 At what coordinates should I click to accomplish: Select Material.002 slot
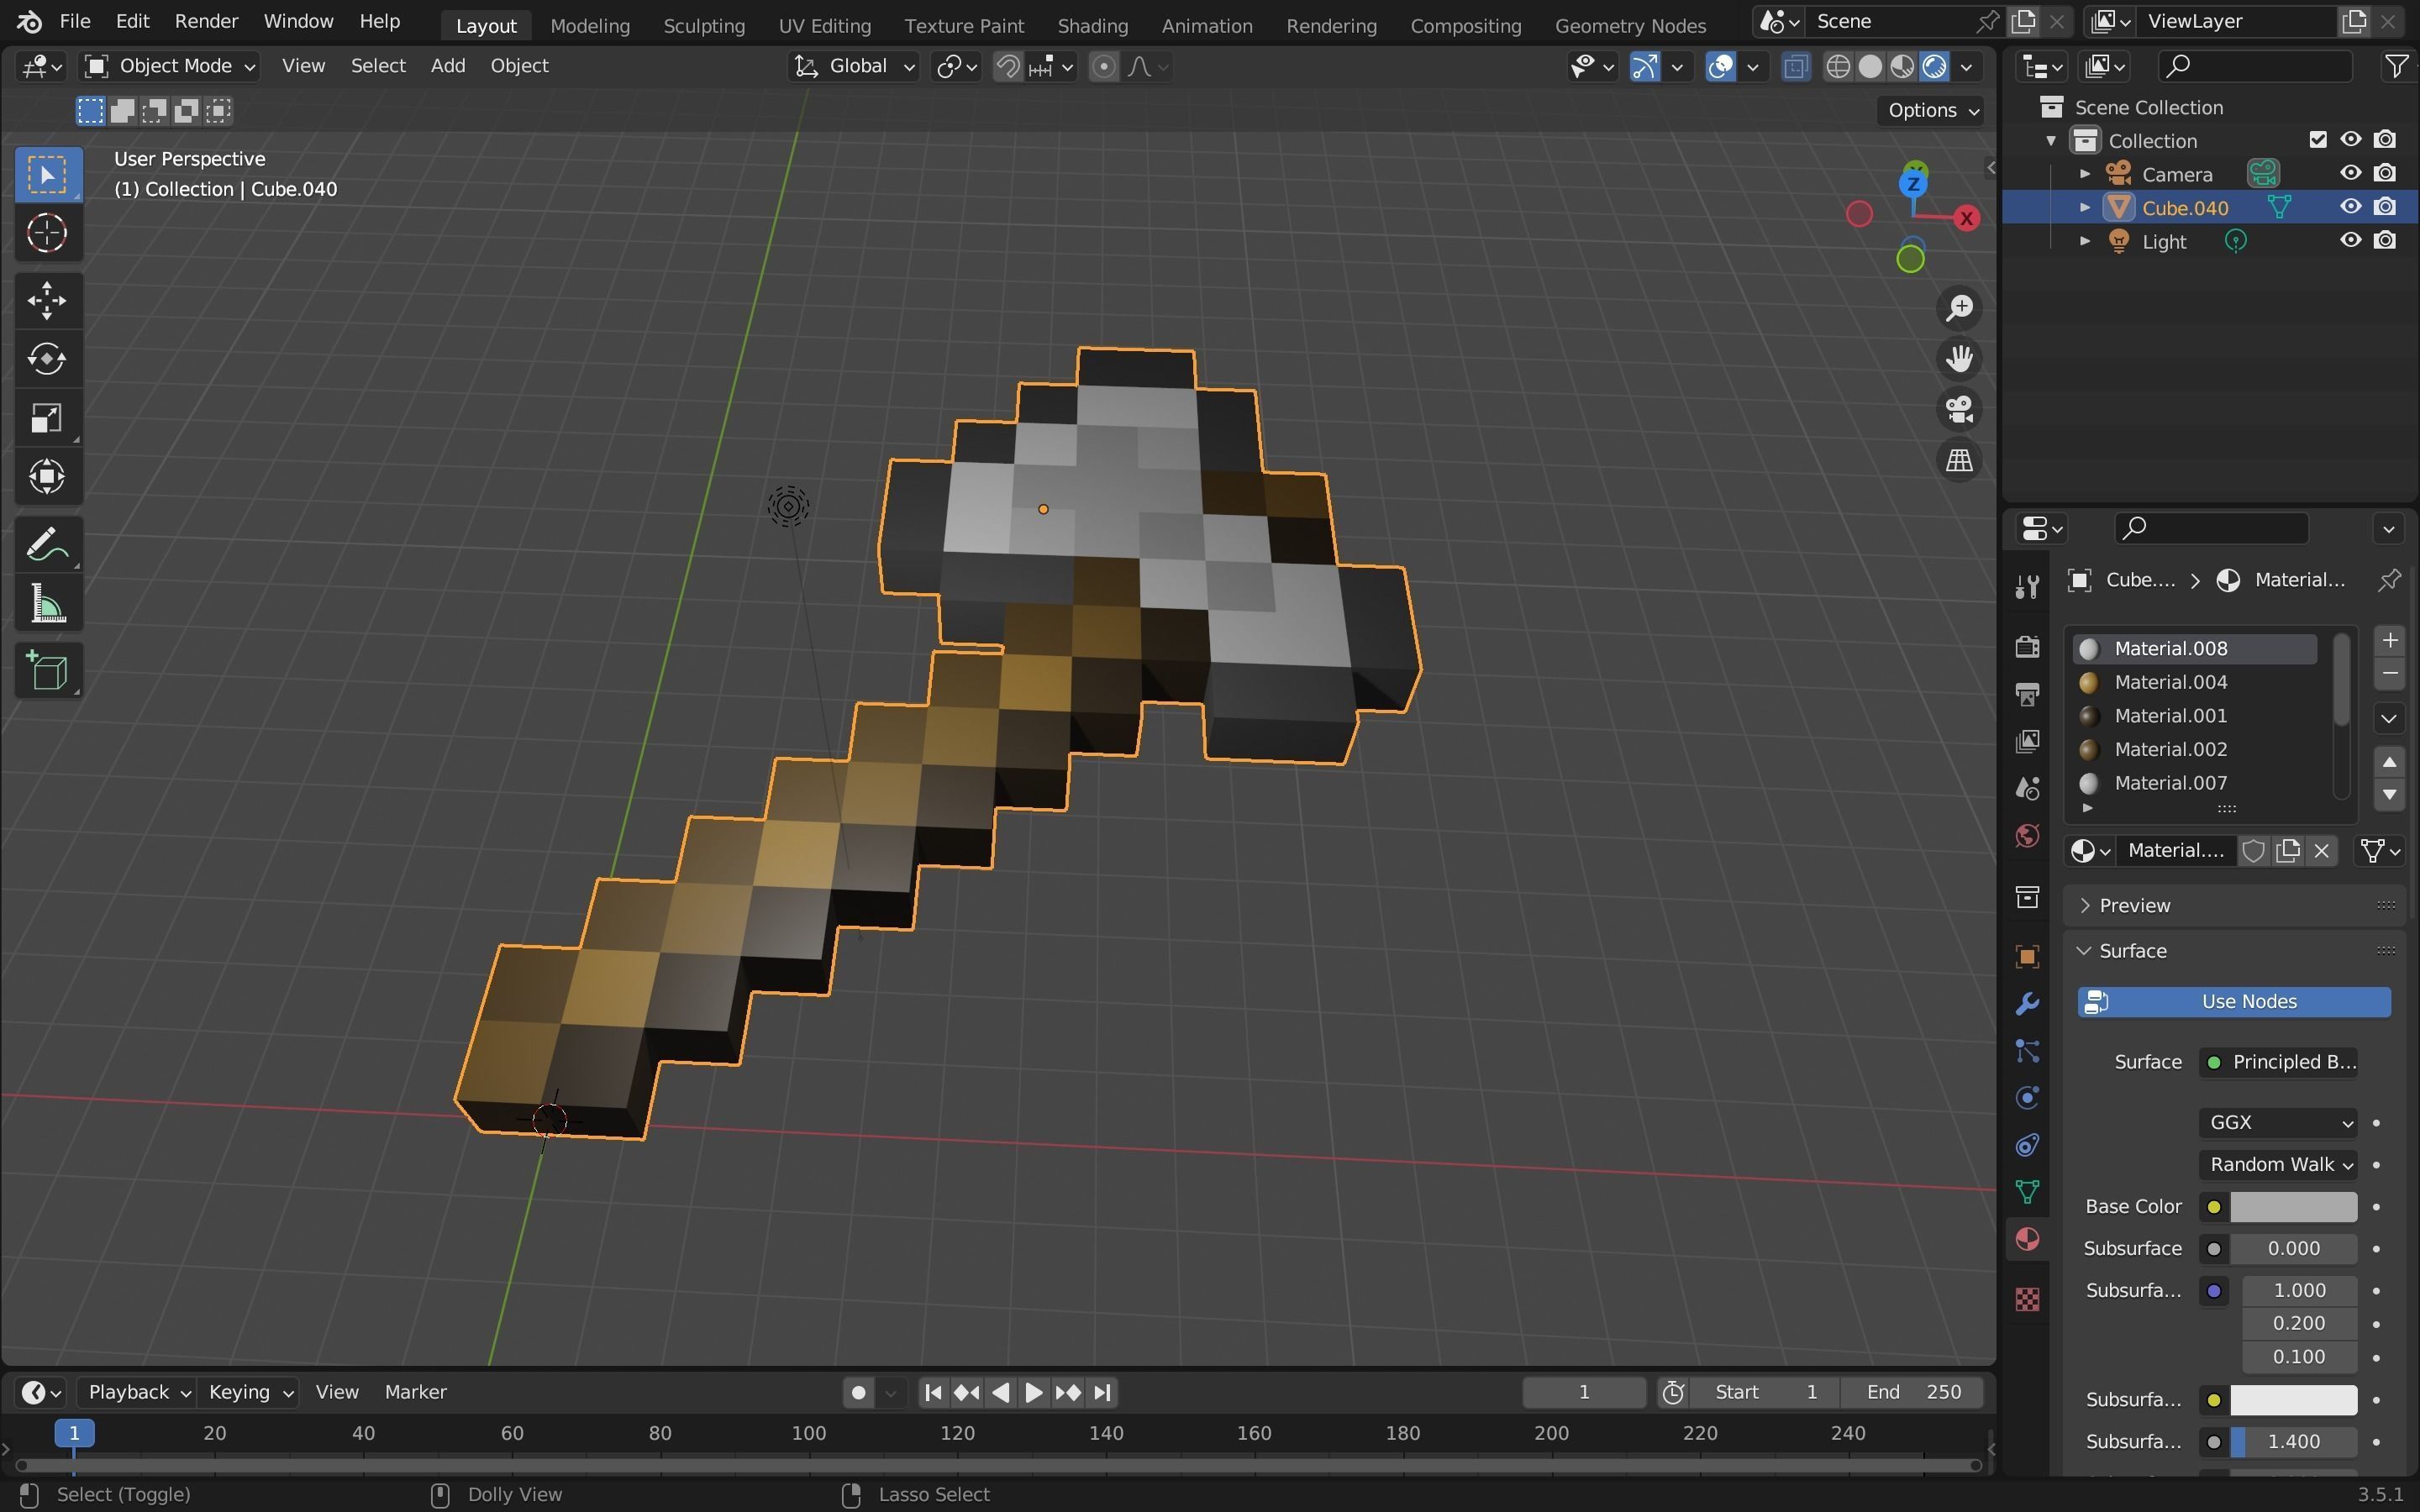point(2195,749)
